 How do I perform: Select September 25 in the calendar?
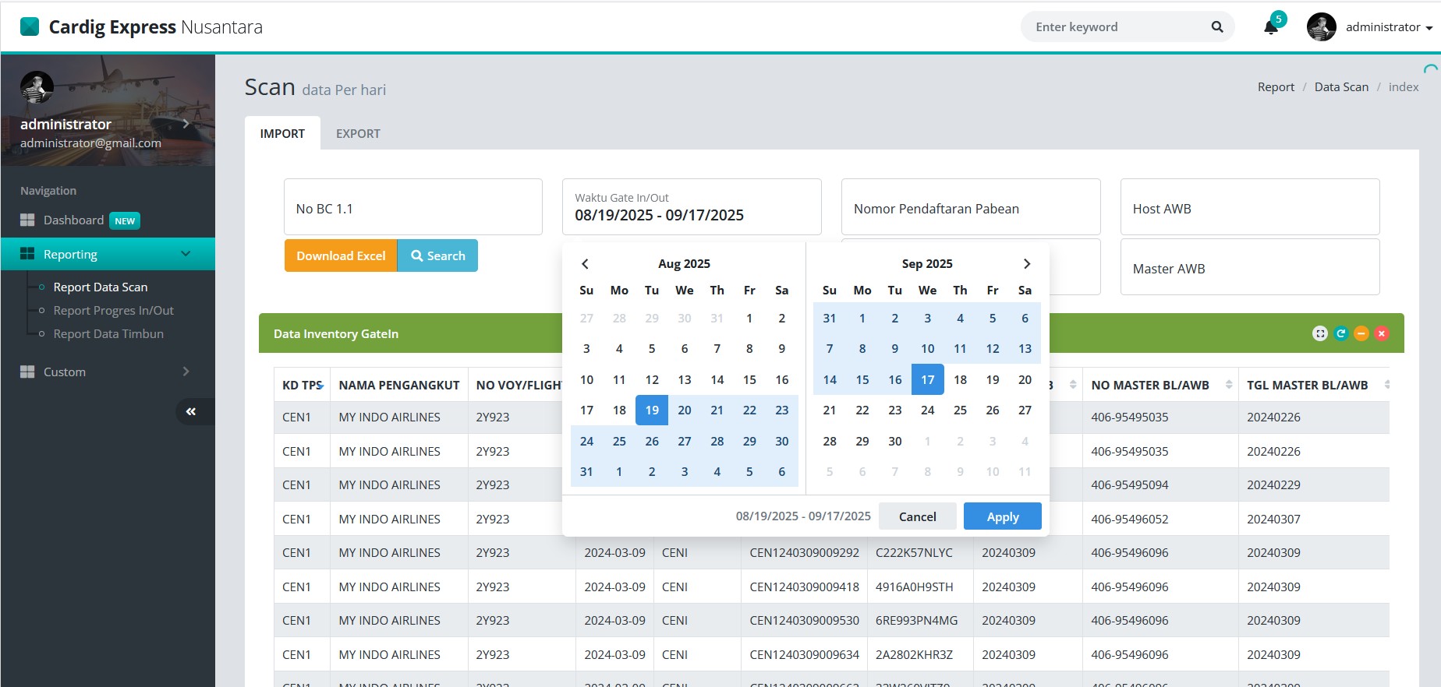[960, 410]
